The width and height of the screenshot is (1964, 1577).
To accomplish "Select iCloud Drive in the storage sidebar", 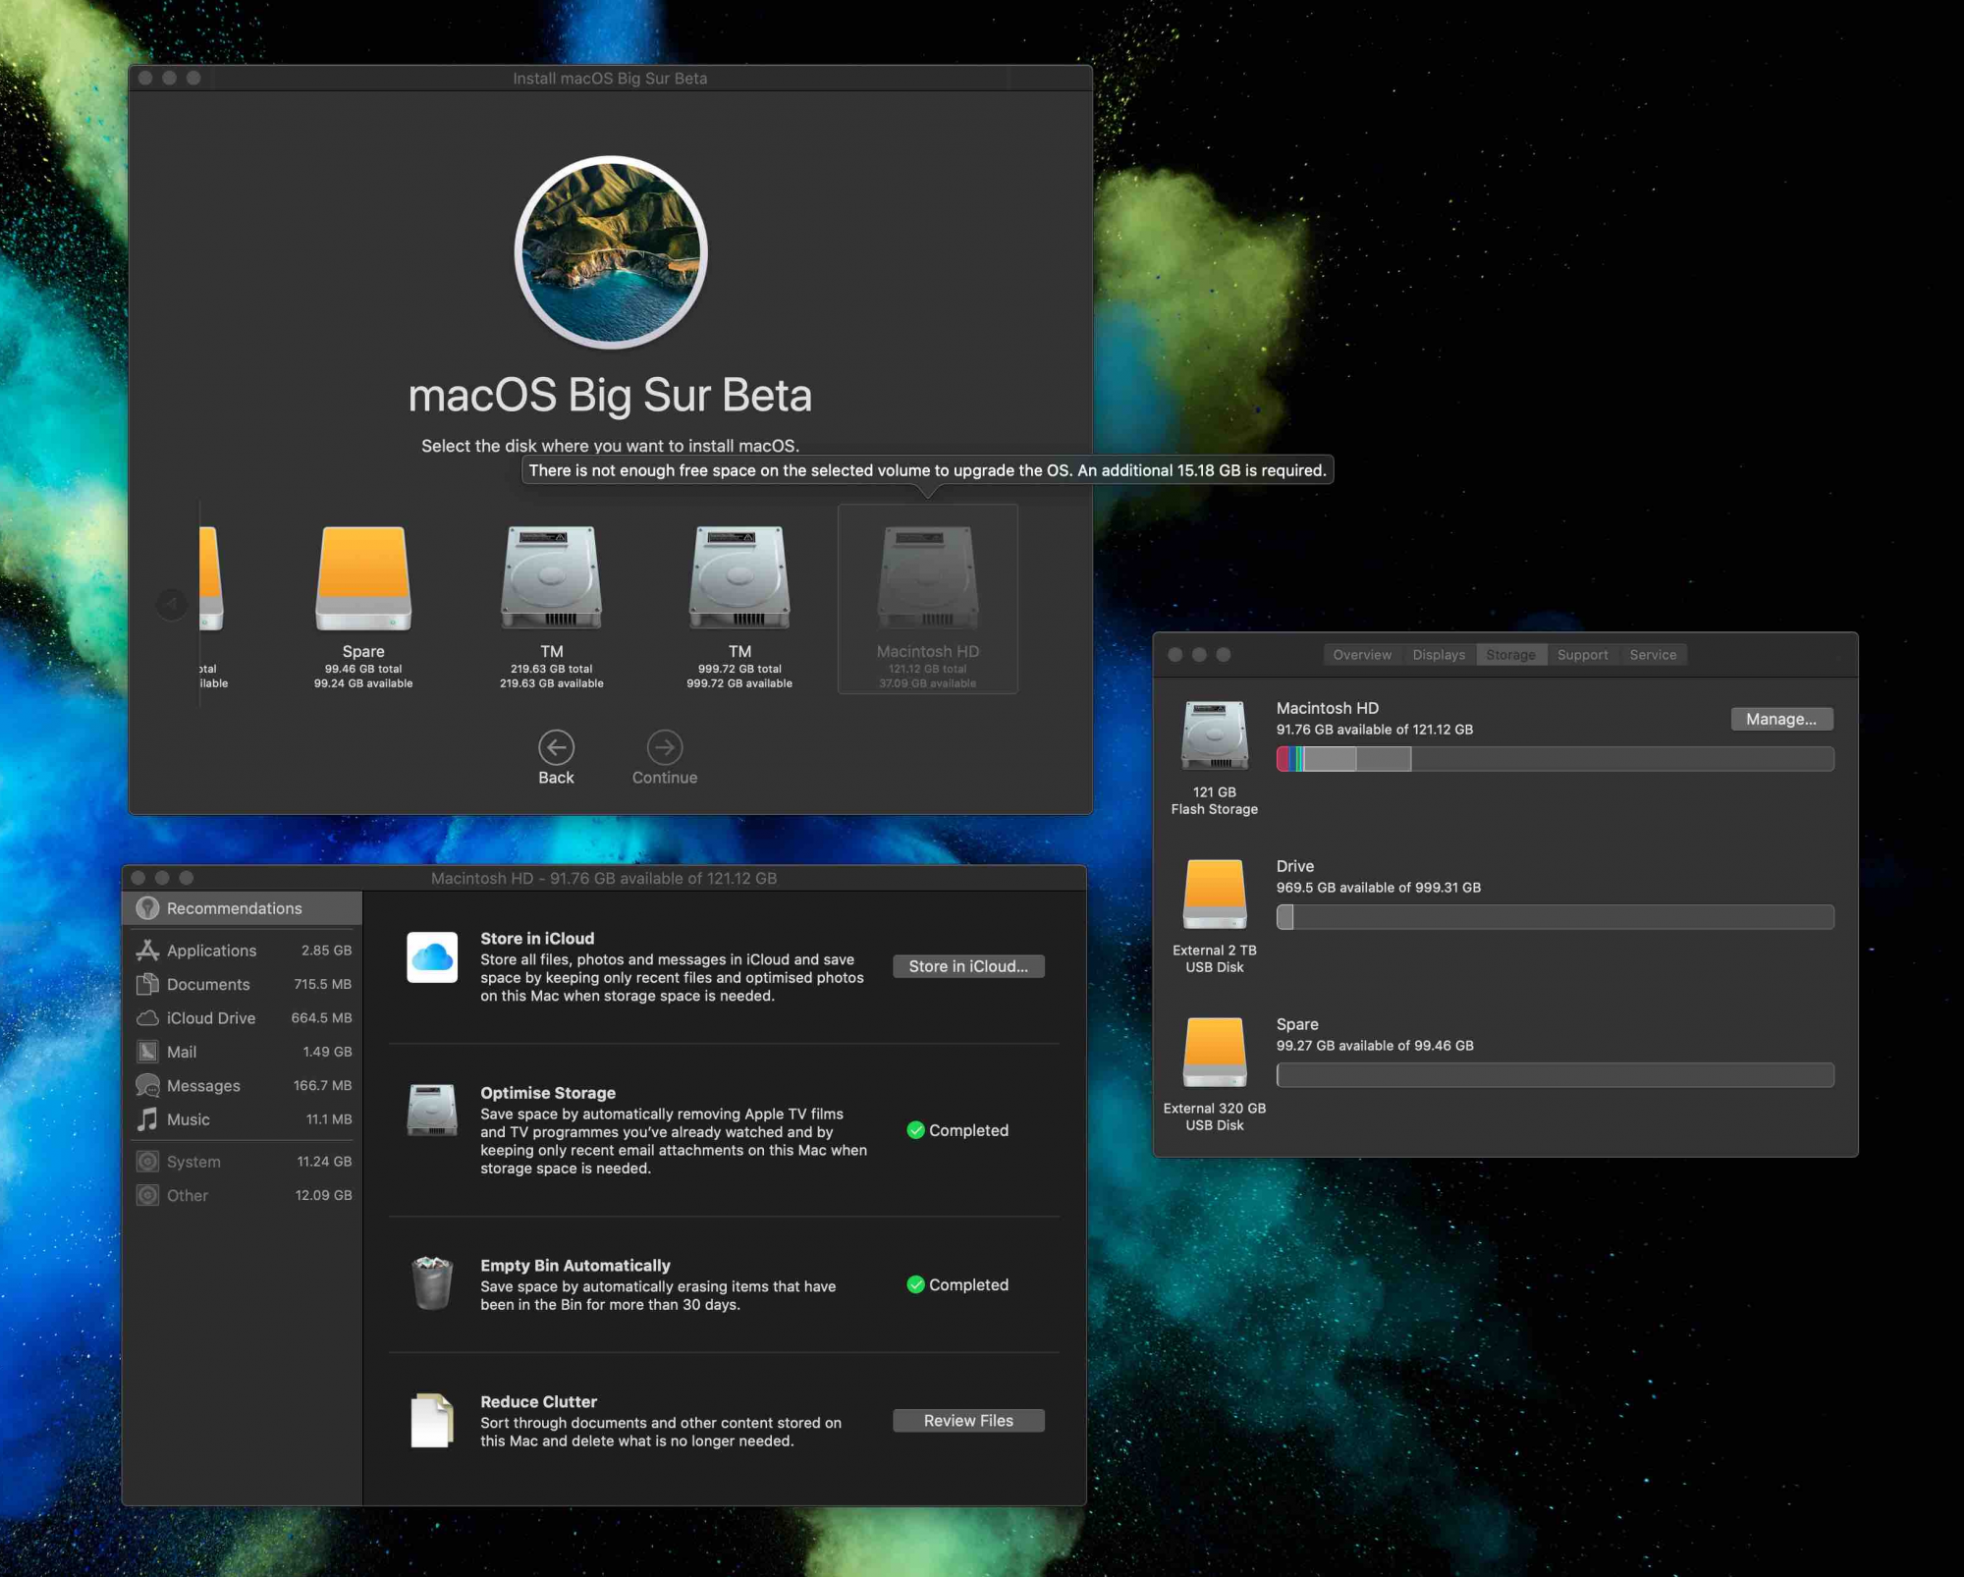I will click(242, 1018).
